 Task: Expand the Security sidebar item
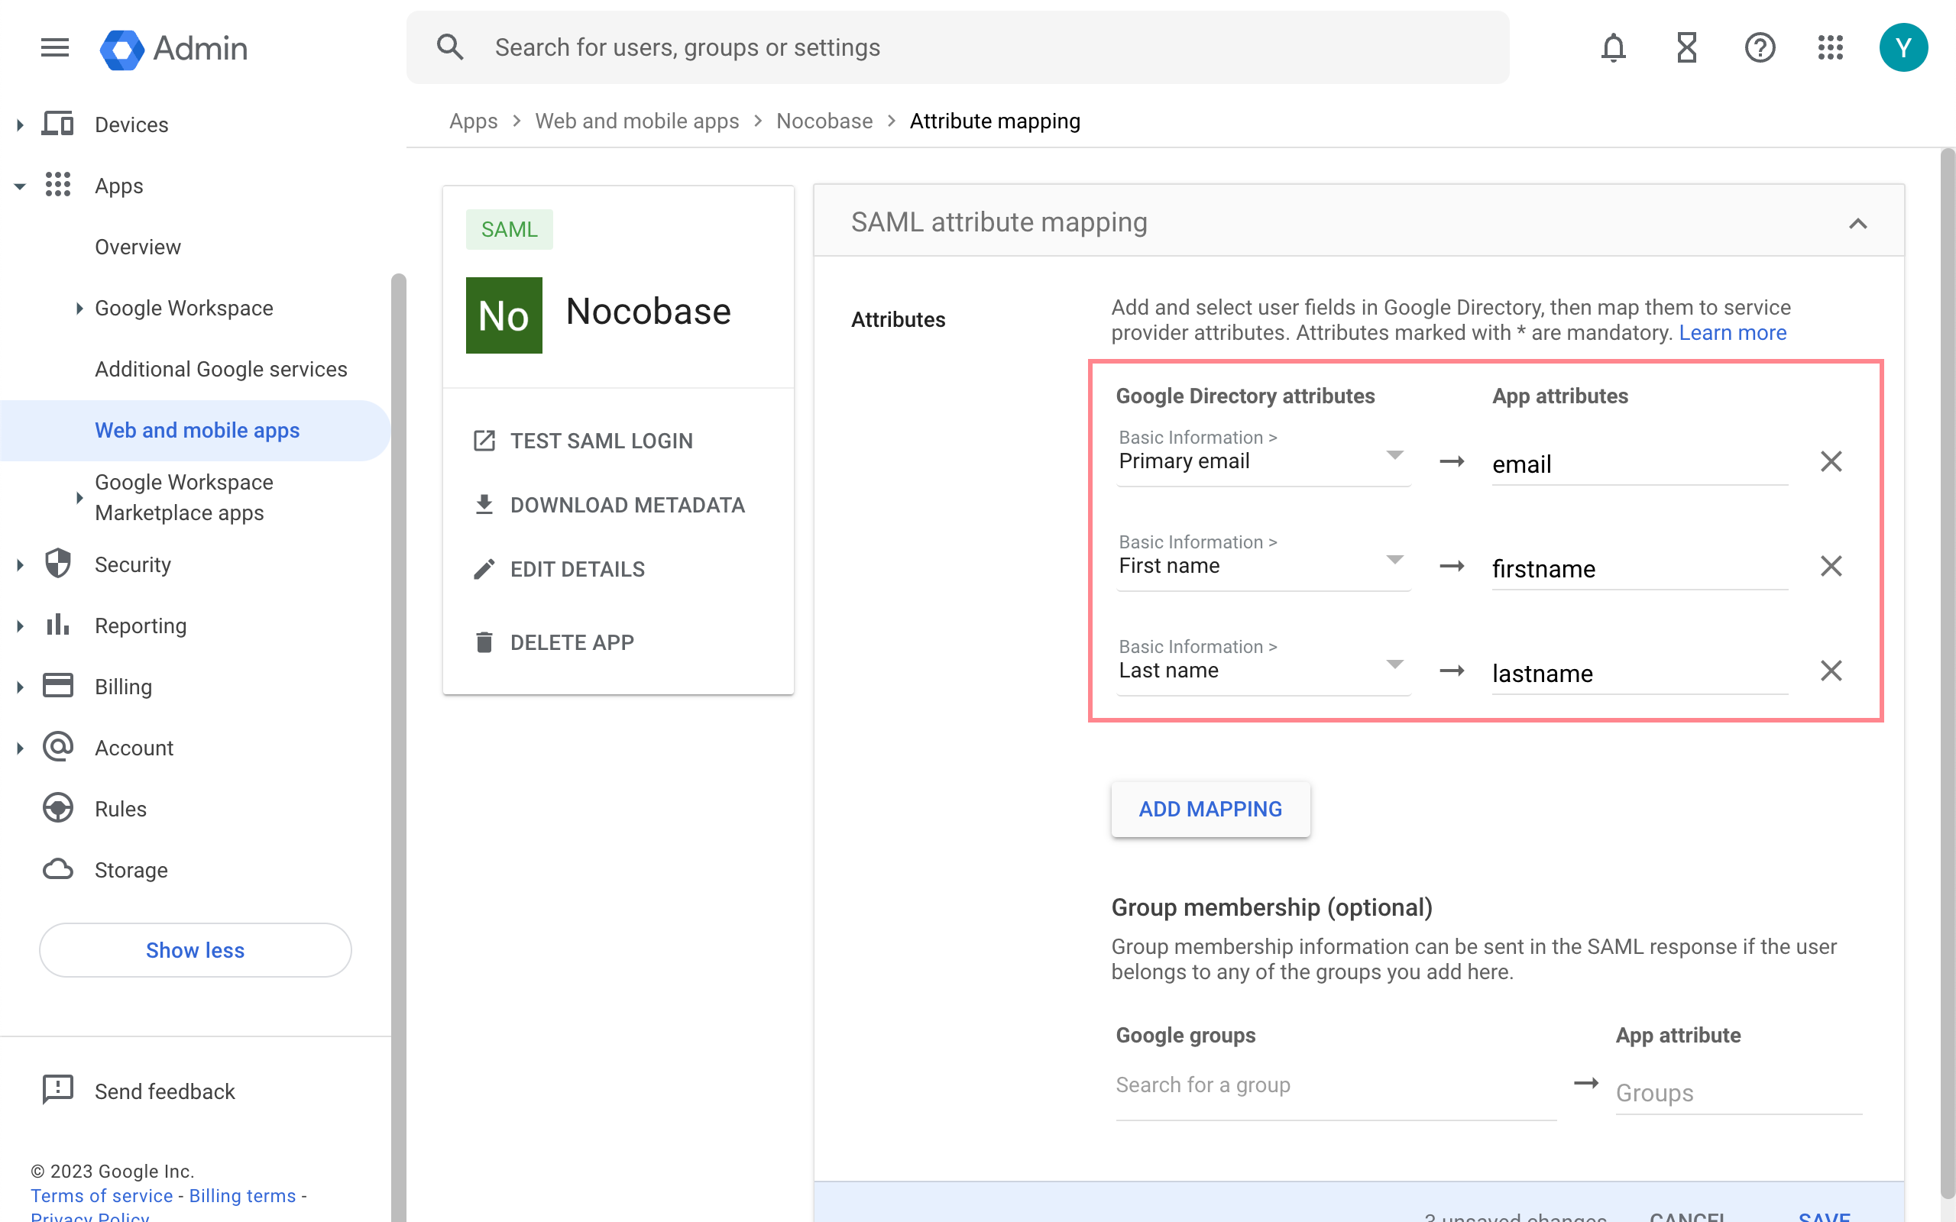click(20, 565)
